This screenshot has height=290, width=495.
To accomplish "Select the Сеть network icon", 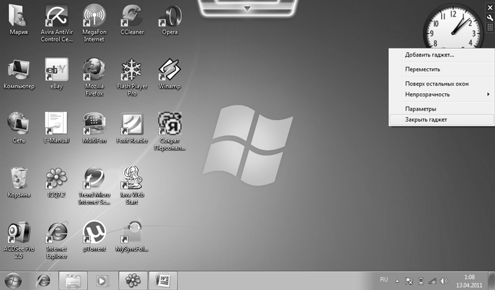I will point(19,127).
